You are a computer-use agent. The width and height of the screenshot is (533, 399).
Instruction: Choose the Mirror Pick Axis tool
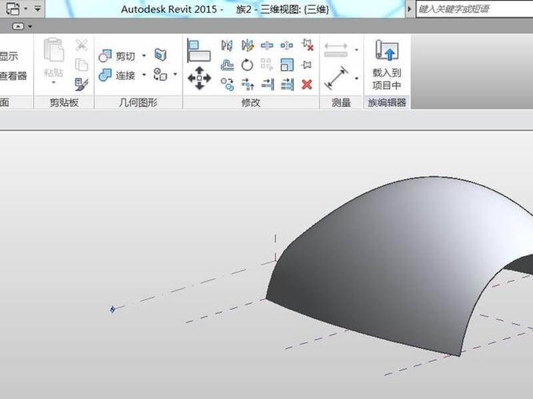point(227,45)
